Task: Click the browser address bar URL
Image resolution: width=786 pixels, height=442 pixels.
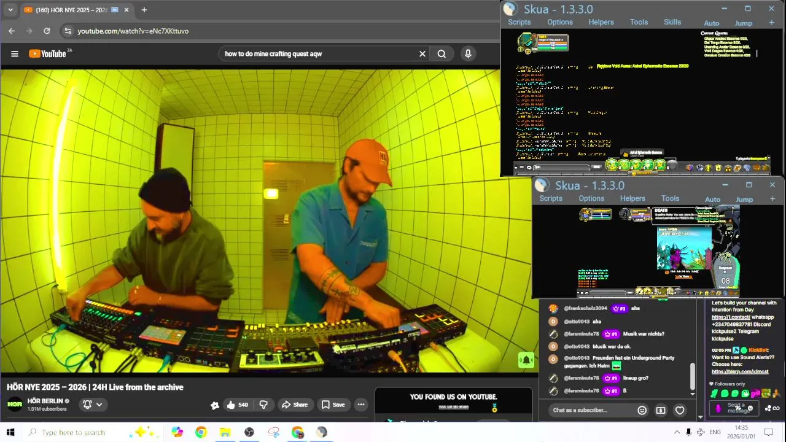Action: tap(133, 31)
